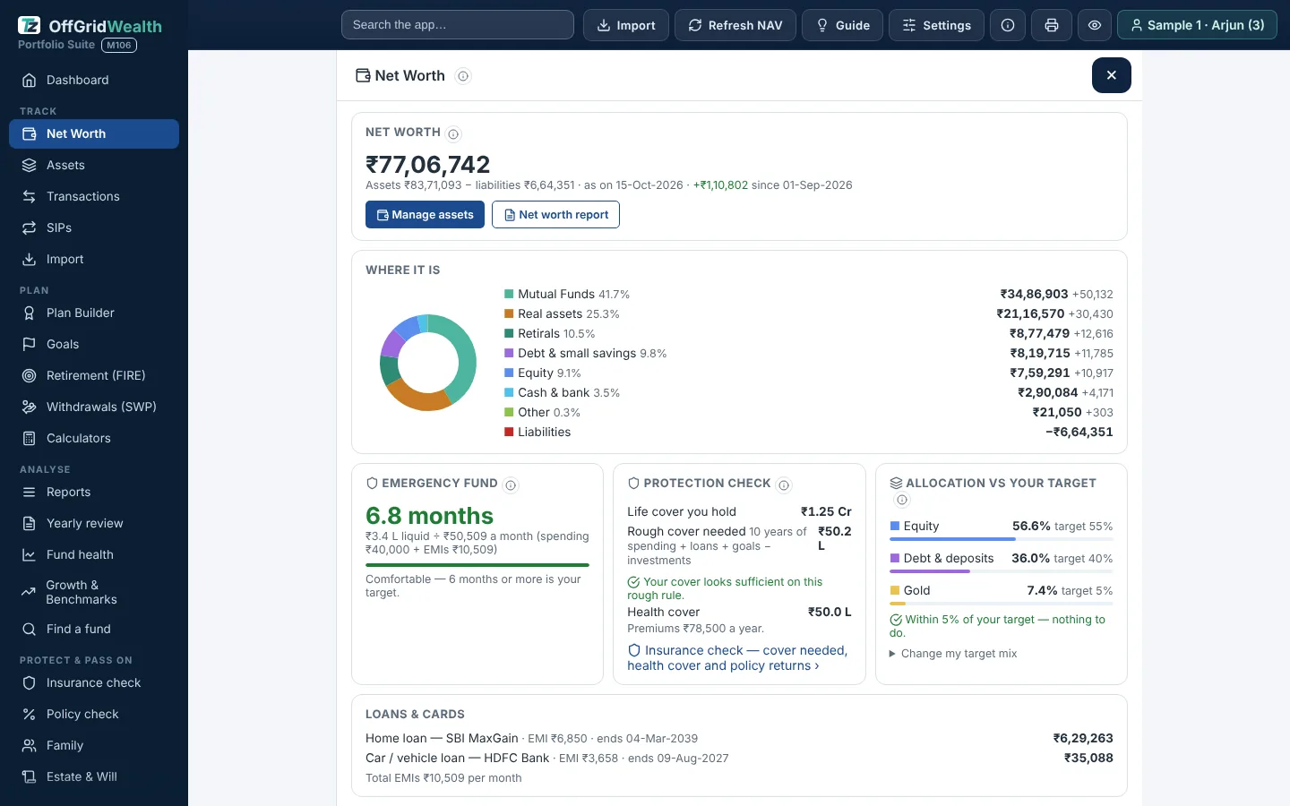The image size is (1290, 806).
Task: Open Fund health in the sidebar
Action: click(x=94, y=554)
